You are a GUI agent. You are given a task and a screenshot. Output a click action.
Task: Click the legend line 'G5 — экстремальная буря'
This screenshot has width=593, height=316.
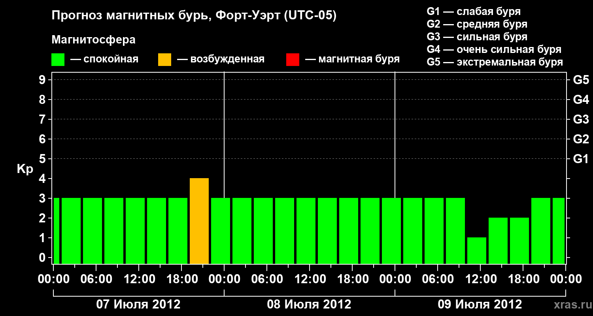click(x=495, y=62)
